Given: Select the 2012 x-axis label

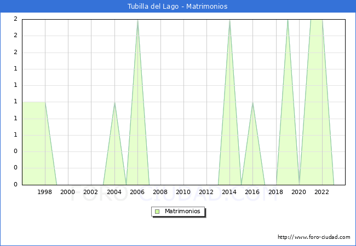Looking at the screenshot, I should (x=206, y=192).
